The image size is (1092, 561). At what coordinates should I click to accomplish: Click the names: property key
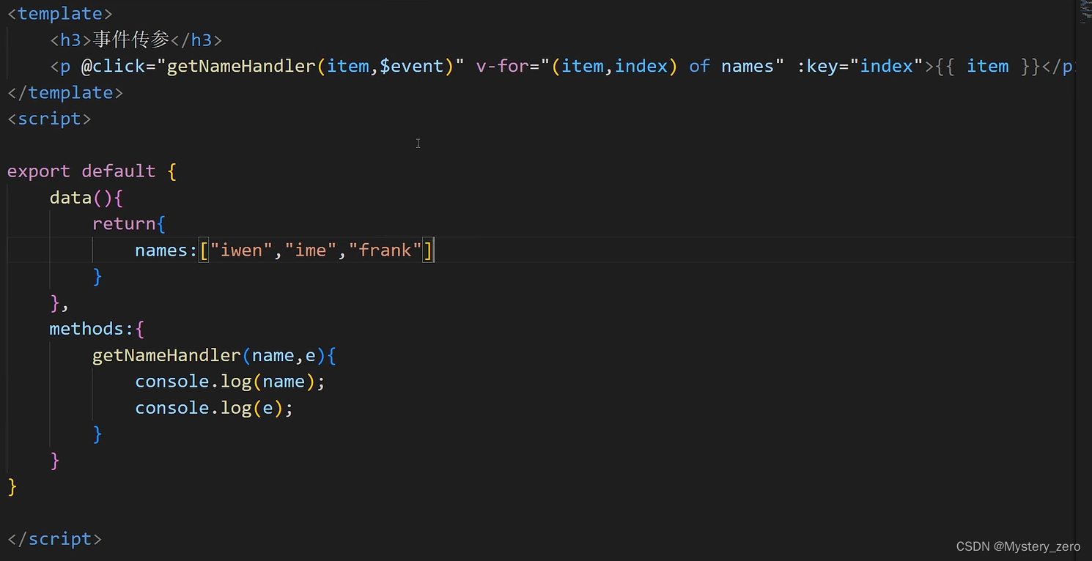click(x=166, y=250)
